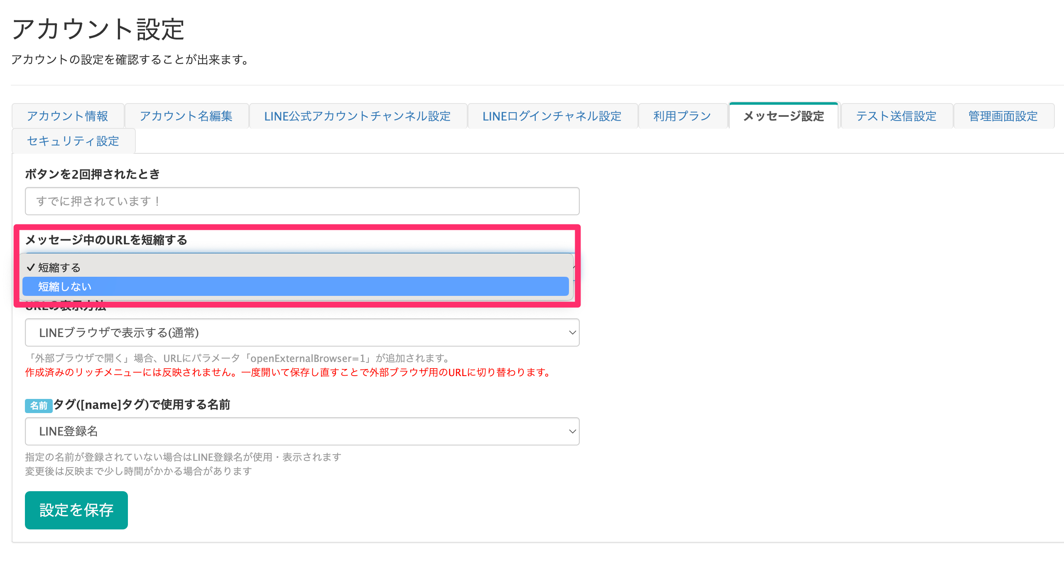Image resolution: width=1064 pixels, height=561 pixels.
Task: Open the LINE登録名 name dropdown
Action: tap(302, 431)
